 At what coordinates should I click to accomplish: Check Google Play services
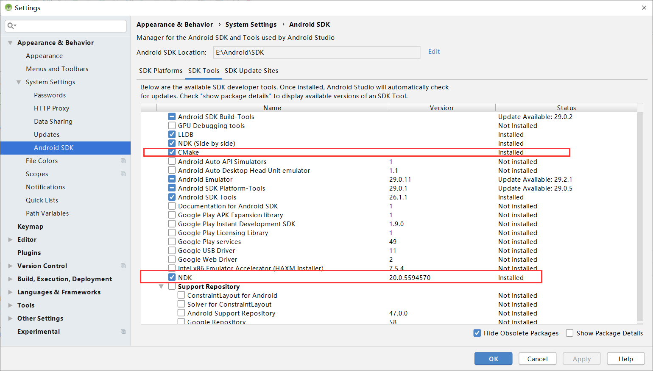pos(172,241)
